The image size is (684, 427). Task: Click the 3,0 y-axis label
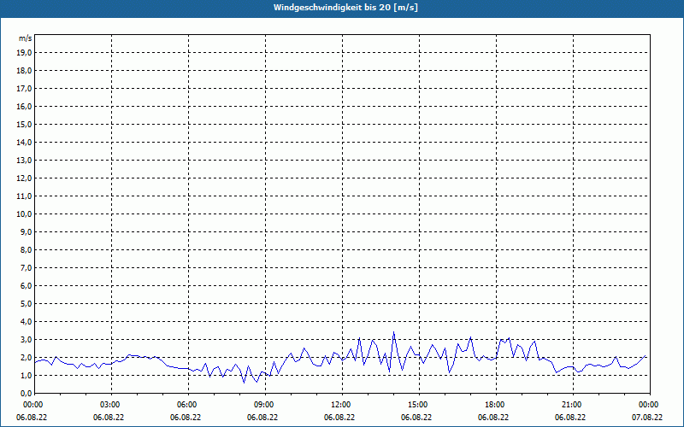[x=27, y=339]
